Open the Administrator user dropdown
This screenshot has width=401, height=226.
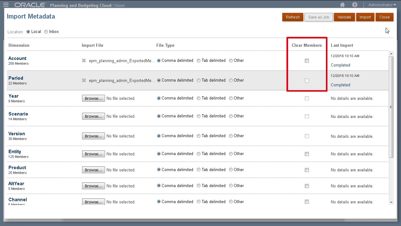coord(382,5)
